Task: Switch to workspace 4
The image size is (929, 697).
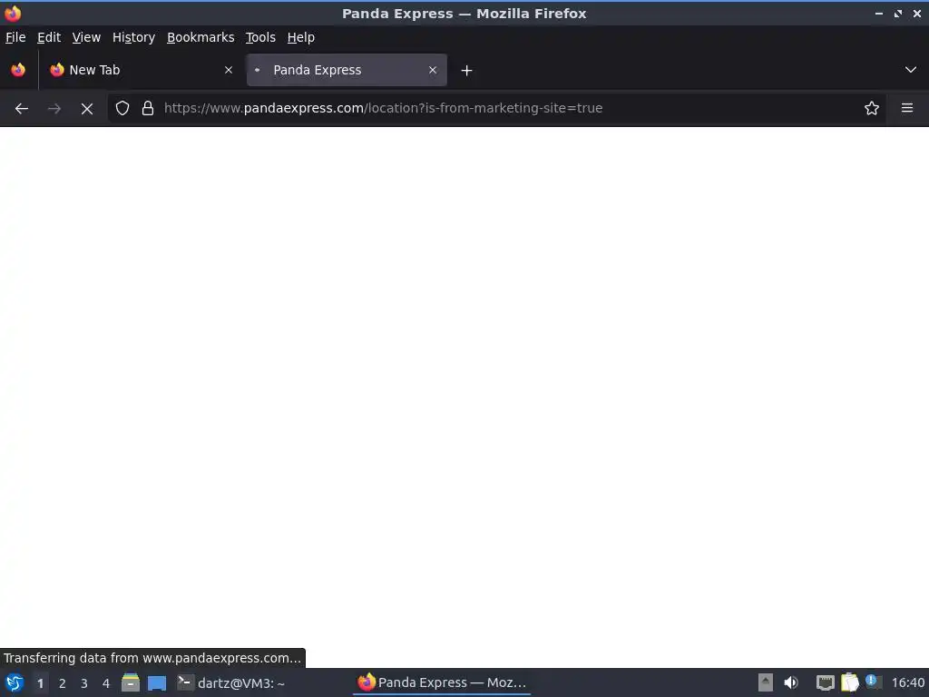Action: pyautogui.click(x=106, y=683)
